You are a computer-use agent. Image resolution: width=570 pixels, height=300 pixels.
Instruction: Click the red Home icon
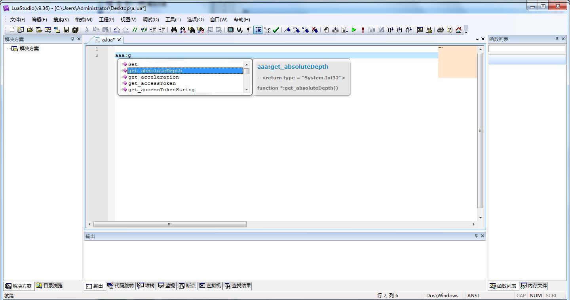[x=458, y=30]
